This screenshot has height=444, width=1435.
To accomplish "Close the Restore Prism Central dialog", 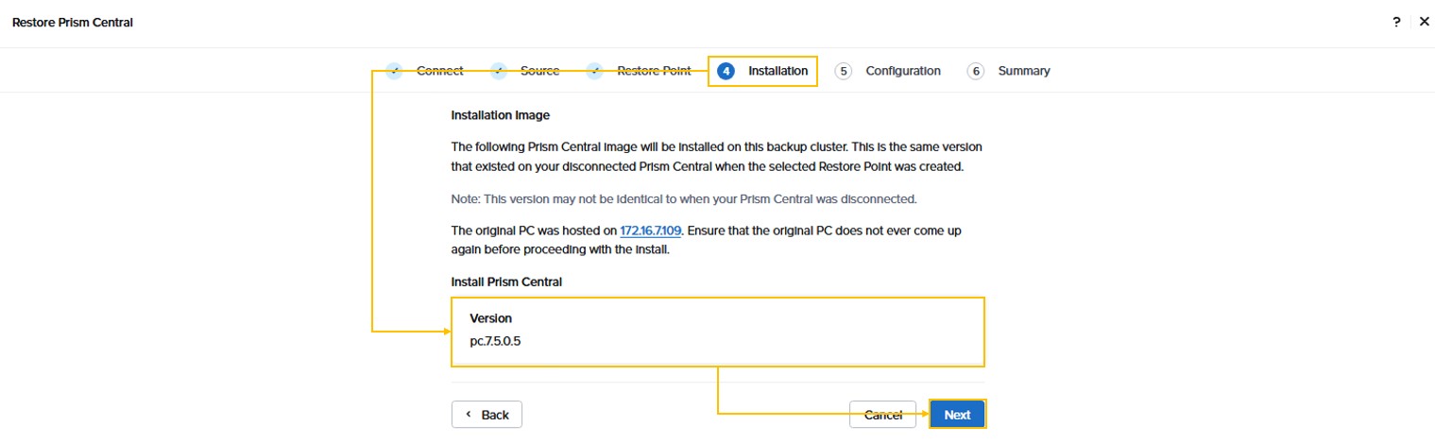I will coord(1425,23).
